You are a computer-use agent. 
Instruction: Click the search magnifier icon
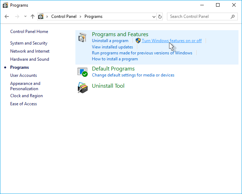pyautogui.click(x=233, y=16)
